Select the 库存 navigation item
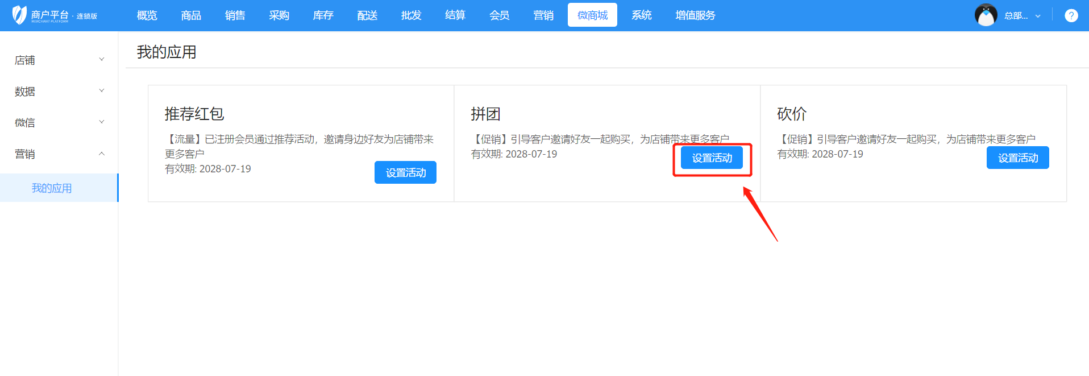Viewport: 1089px width, 376px height. 323,15
